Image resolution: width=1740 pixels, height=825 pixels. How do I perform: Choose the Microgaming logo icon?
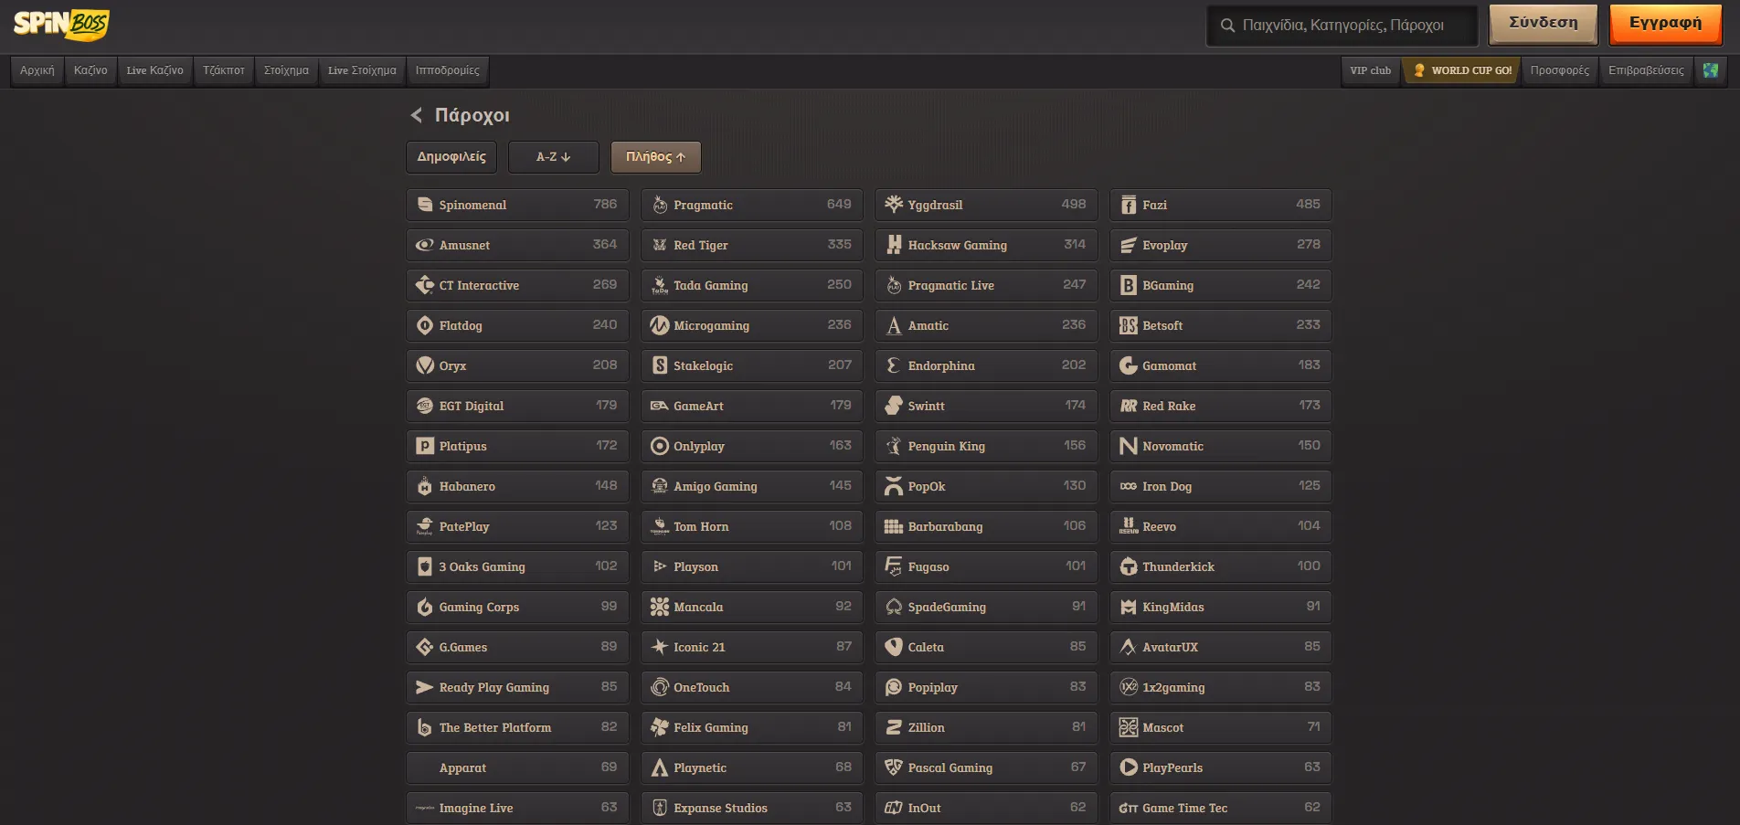[660, 325]
